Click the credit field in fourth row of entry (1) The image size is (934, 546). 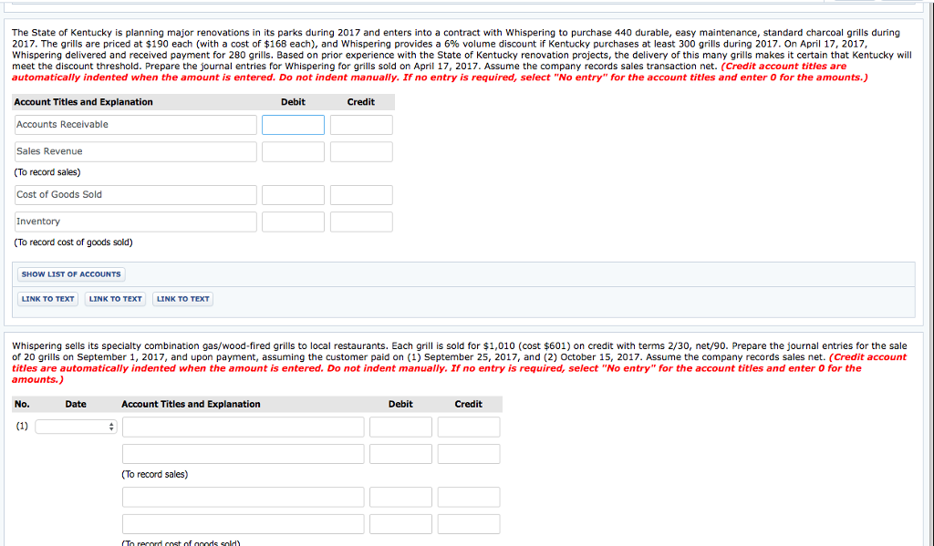(469, 524)
